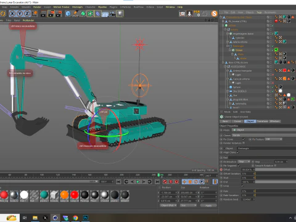Toggle the Loop checkbox
This screenshot has height=222, width=296.
tap(242, 186)
